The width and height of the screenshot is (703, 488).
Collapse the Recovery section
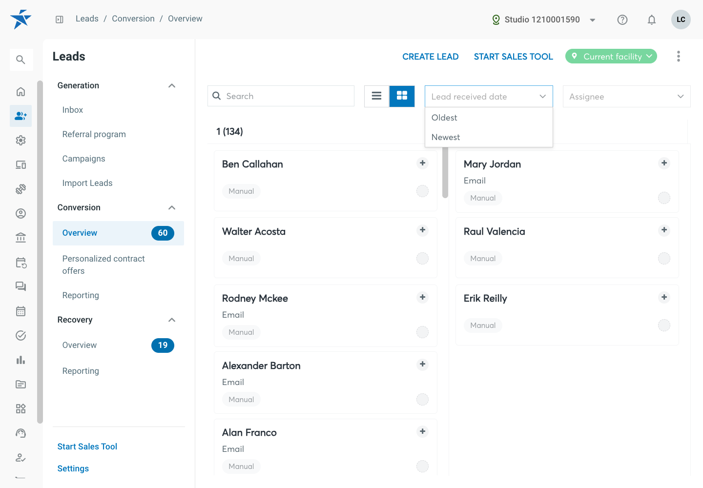coord(172,320)
